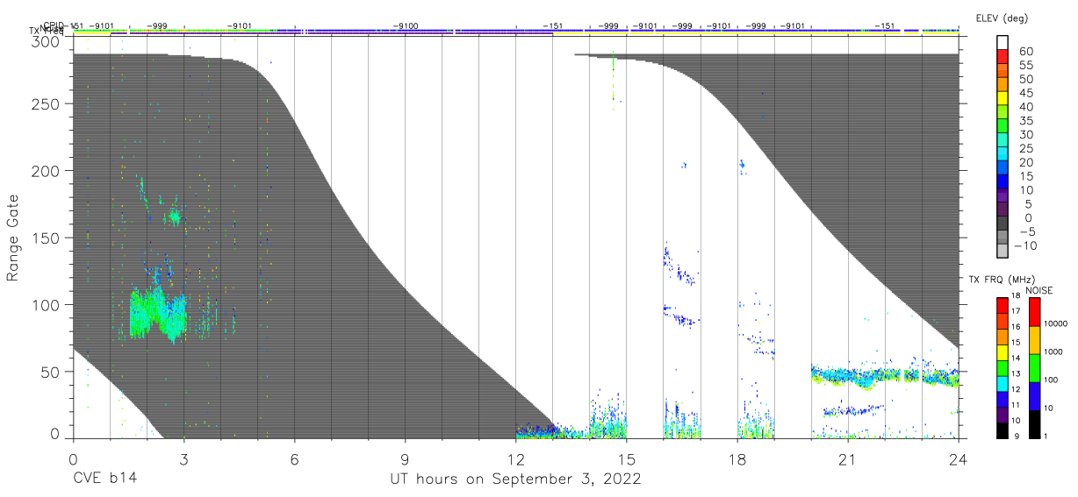Click the '150' tick on Range Gate axis
Image resolution: width=1078 pixels, height=497 pixels.
click(47, 238)
